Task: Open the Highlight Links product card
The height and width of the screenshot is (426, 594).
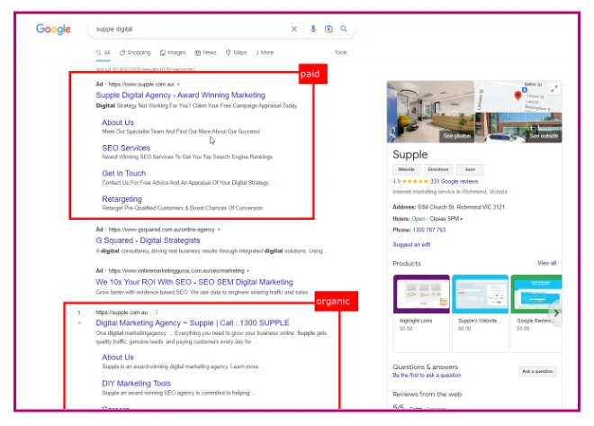Action: click(x=421, y=313)
